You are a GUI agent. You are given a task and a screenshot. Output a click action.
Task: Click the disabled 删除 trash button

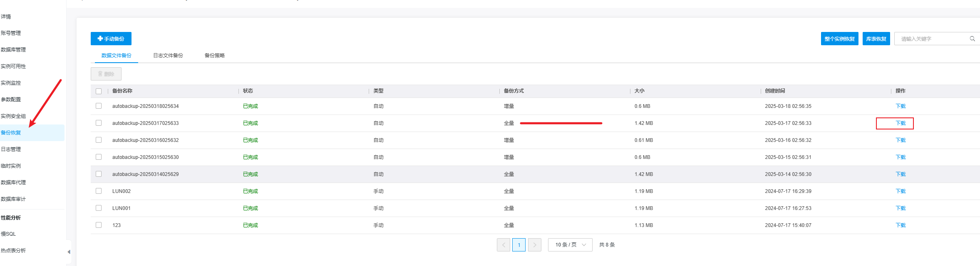106,74
